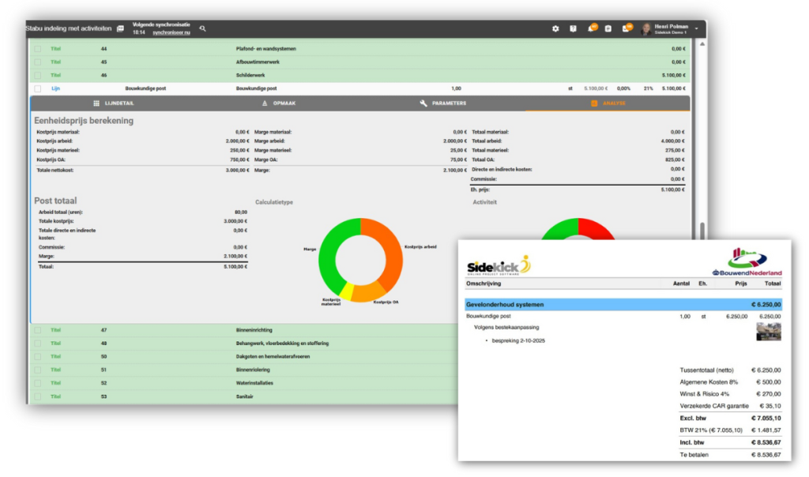Open the Parameters tab

(442, 103)
